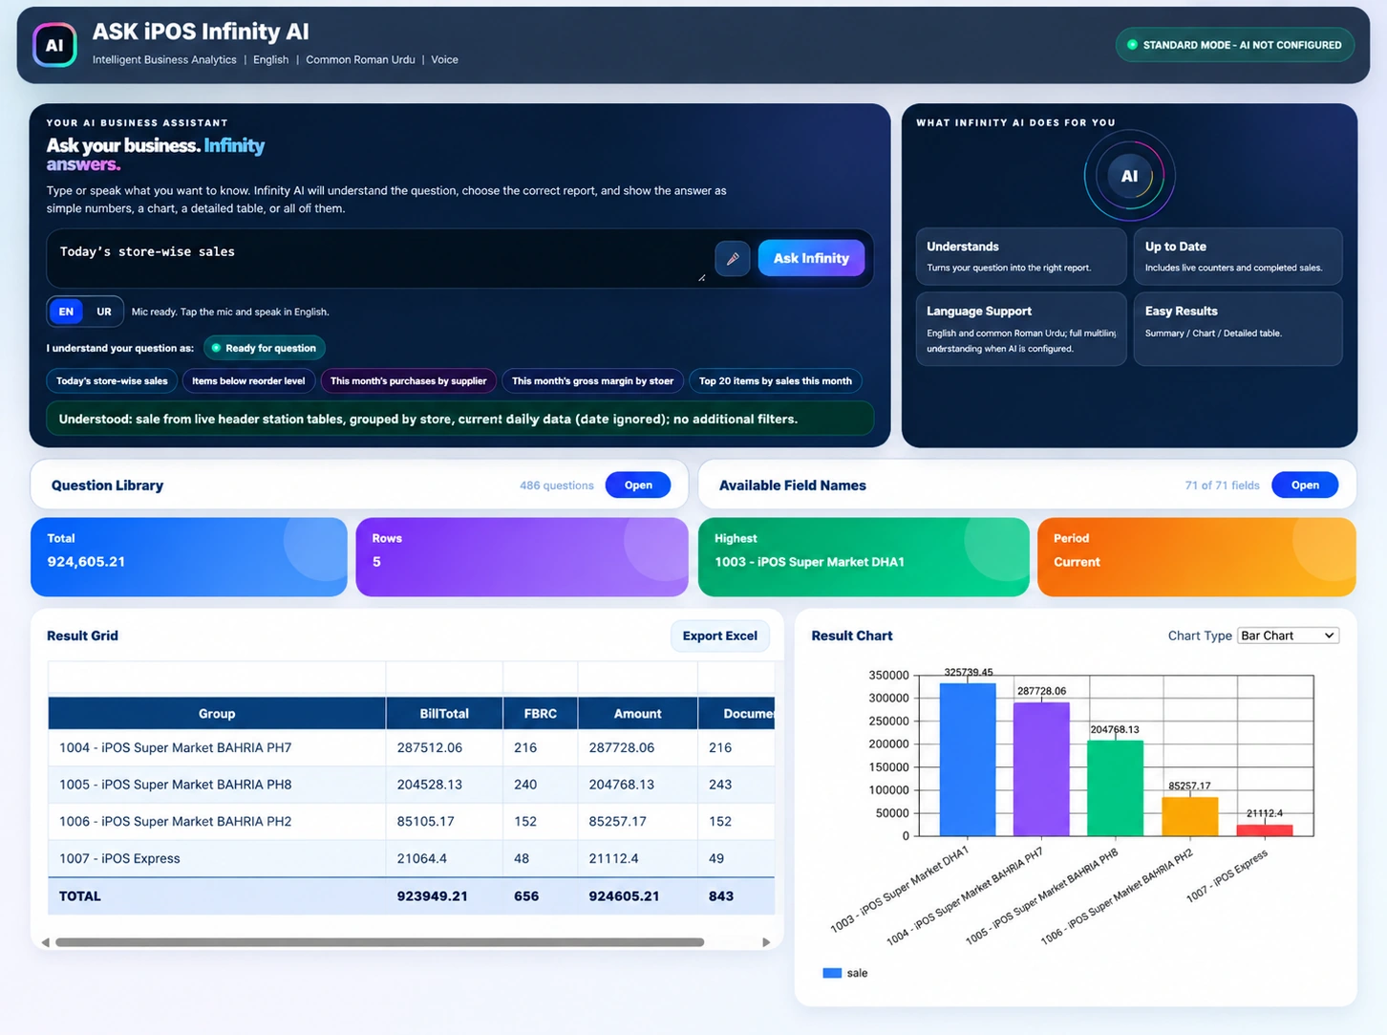Click the horizontal scrollbar under the result grid
Viewport: 1387px width, 1035px height.
coord(379,942)
